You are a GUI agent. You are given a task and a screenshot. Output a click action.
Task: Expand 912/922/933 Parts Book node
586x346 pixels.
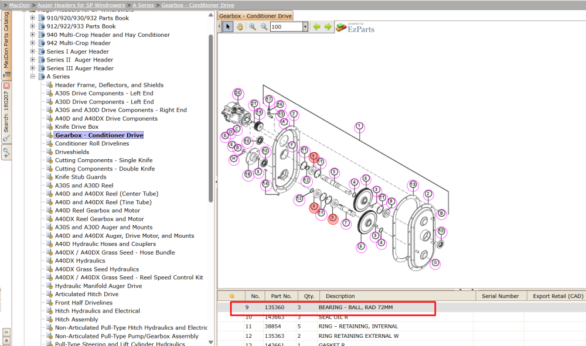click(32, 26)
